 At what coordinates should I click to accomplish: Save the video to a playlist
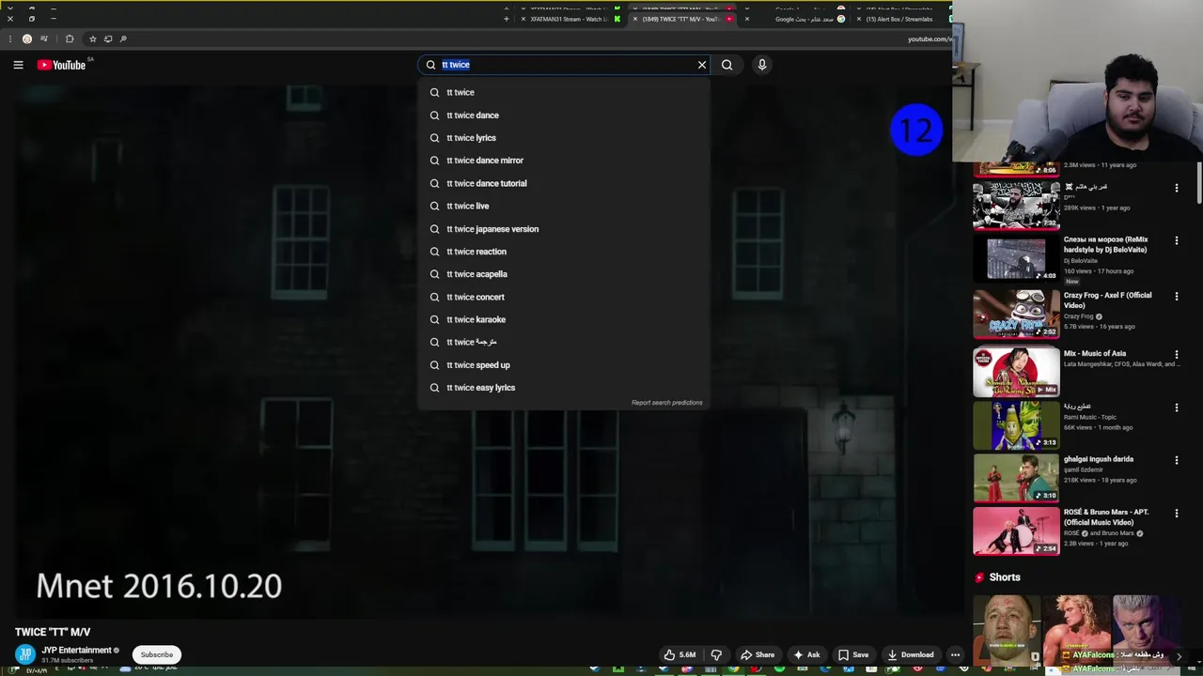[x=853, y=654]
